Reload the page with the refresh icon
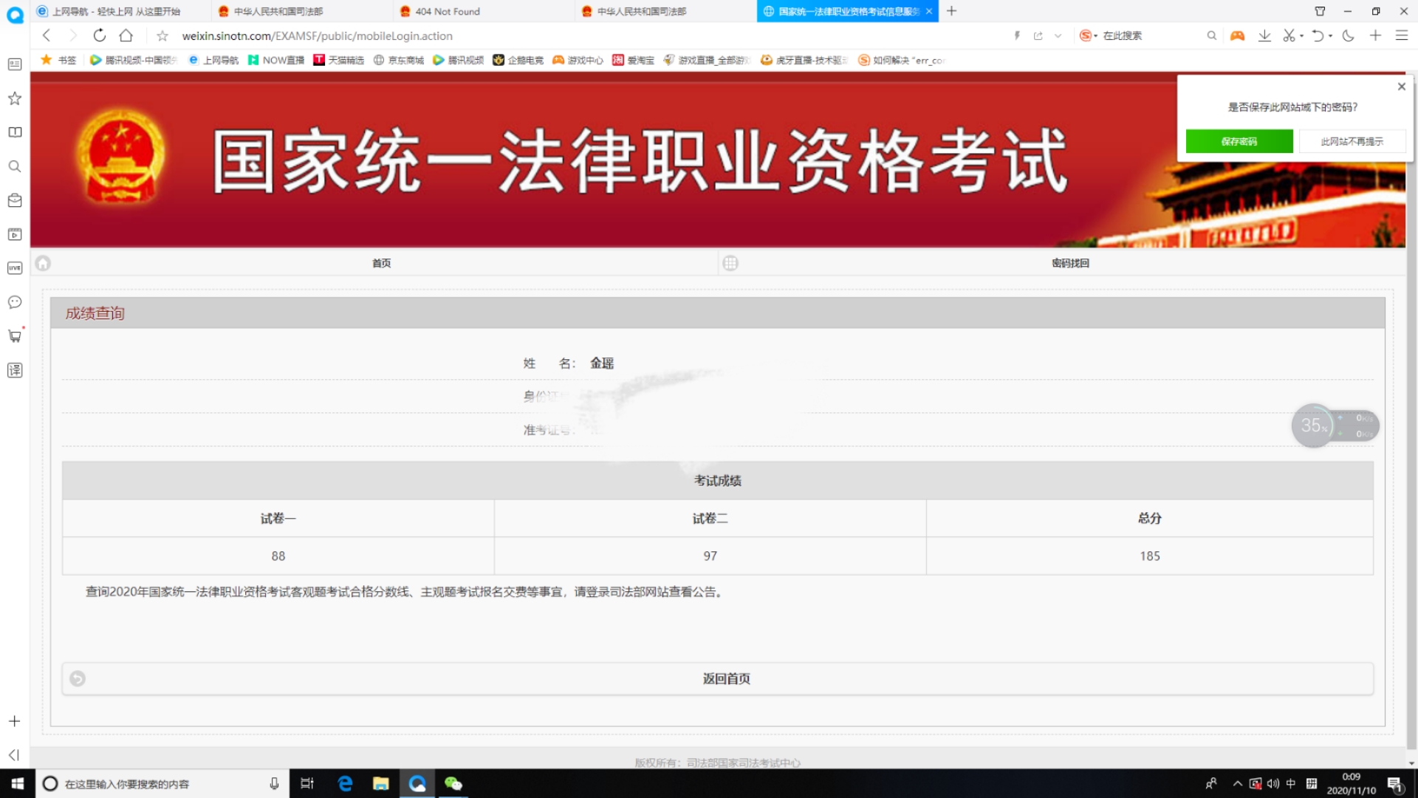Image resolution: width=1418 pixels, height=798 pixels. 100,35
